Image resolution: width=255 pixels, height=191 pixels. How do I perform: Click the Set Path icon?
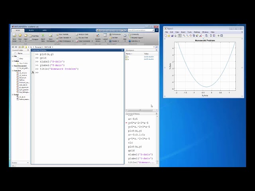click(110, 38)
